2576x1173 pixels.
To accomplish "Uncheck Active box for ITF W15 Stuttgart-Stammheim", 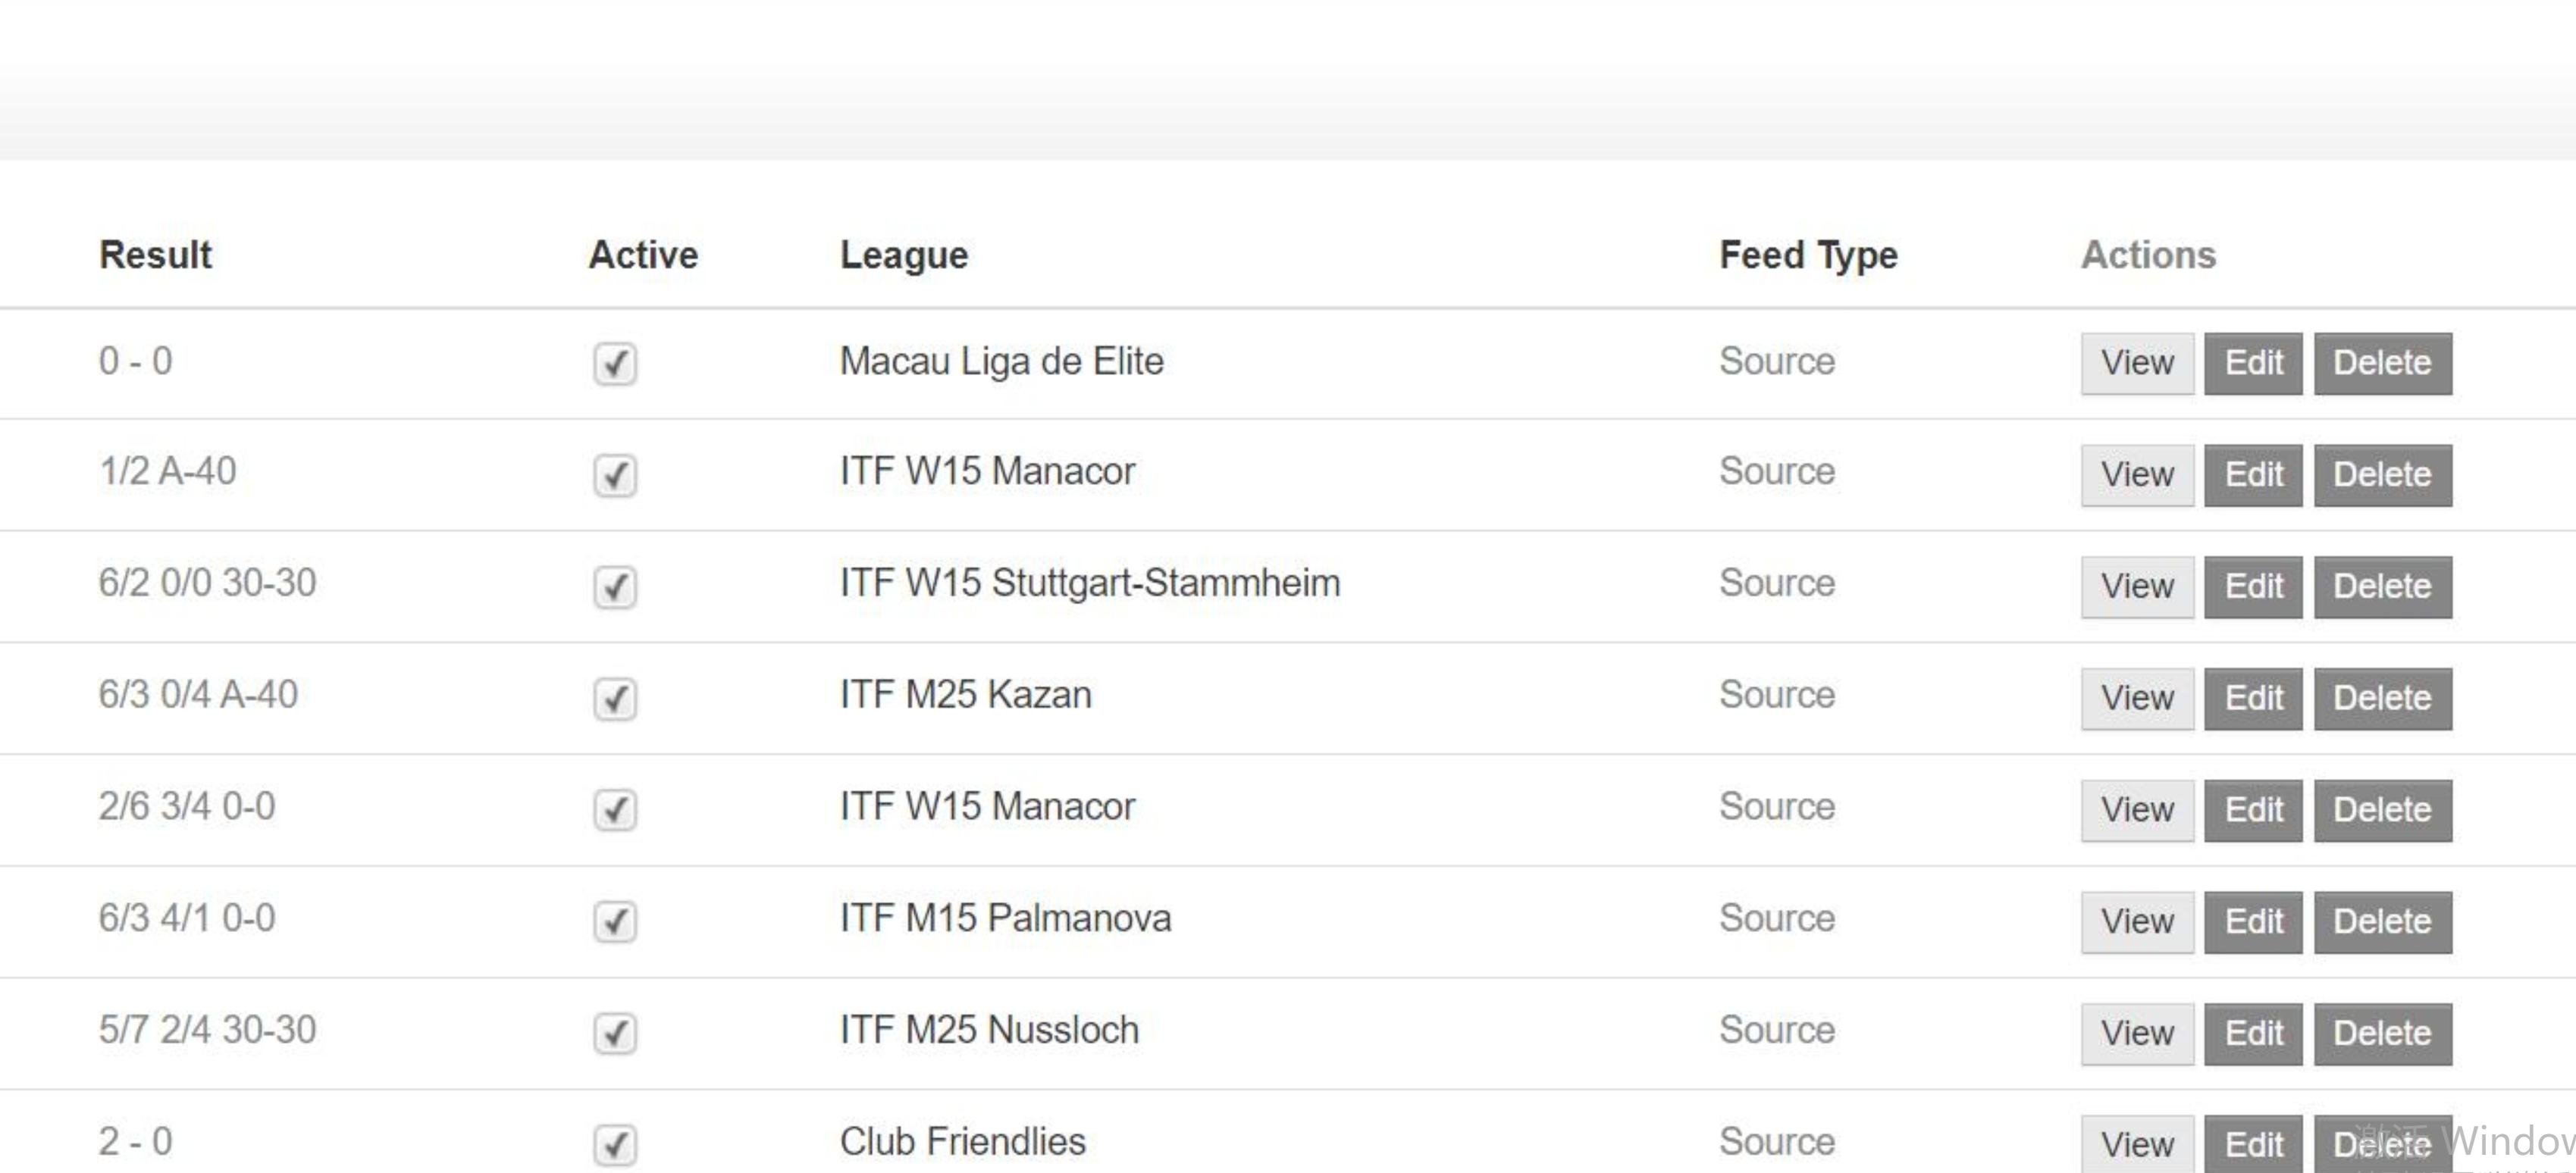I will 615,586.
